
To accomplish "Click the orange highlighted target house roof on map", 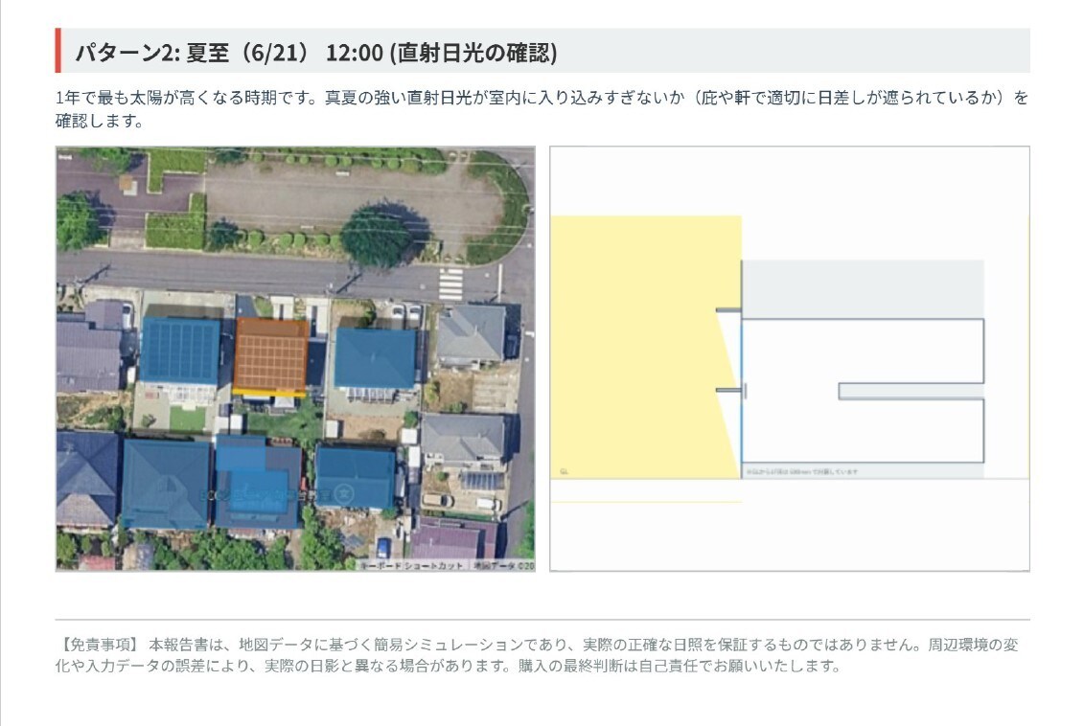I will coord(271,355).
